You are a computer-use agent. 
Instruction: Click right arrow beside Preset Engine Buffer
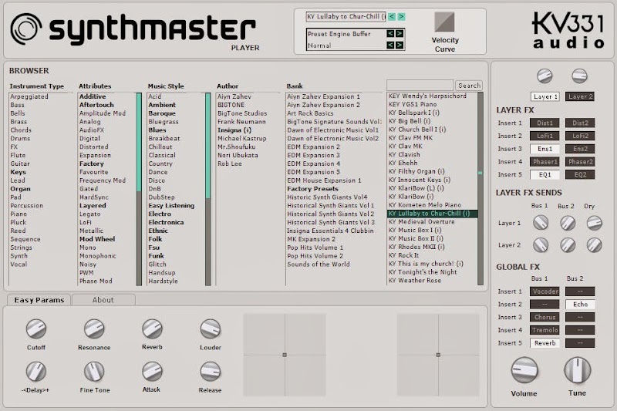[x=399, y=34]
